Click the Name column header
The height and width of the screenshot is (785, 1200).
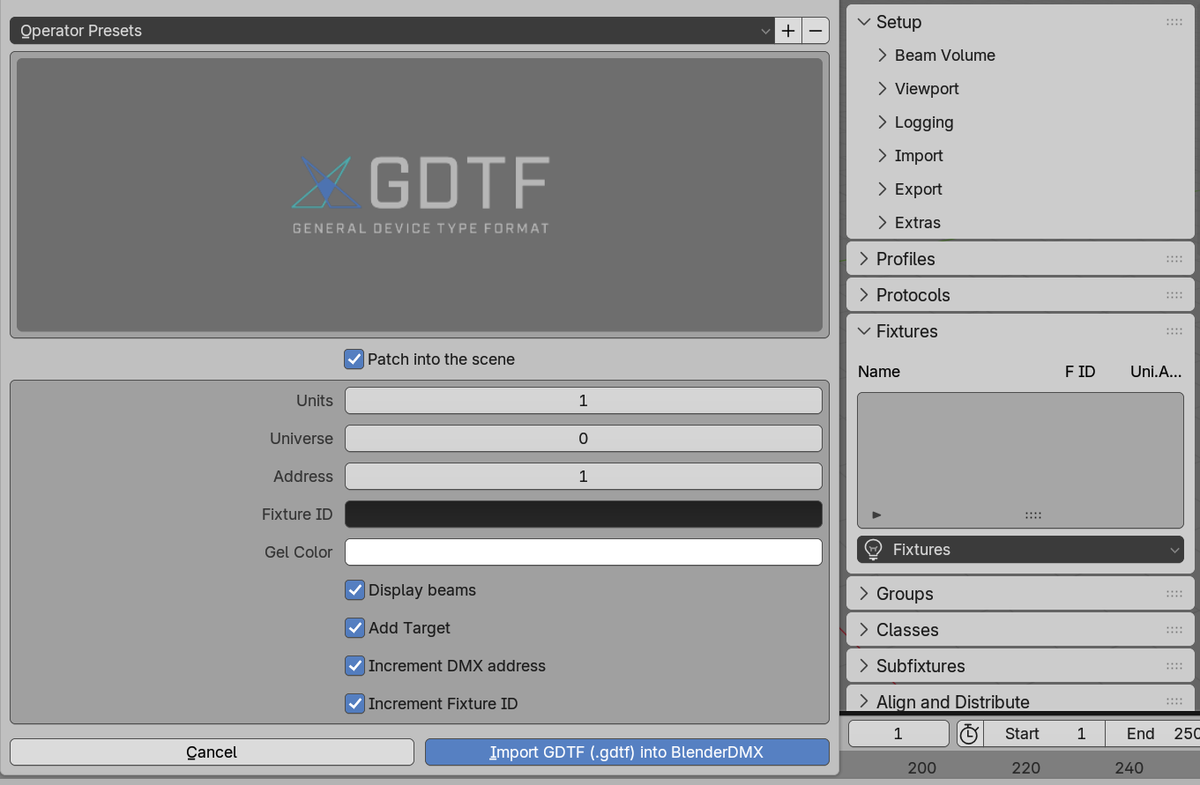click(x=879, y=372)
